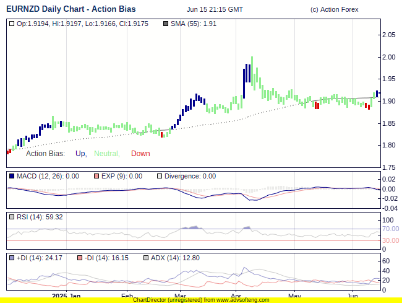Click the 2.00 price axis label
Image resolution: width=402 pixels, height=303 pixels.
click(x=388, y=57)
